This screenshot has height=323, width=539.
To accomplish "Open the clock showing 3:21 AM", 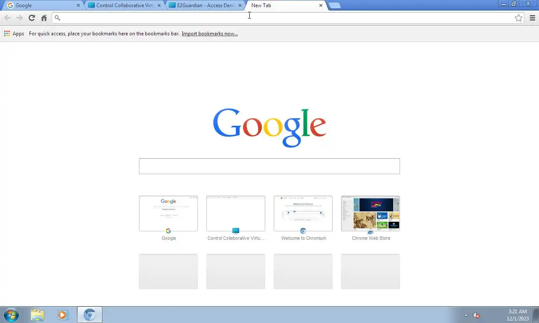I will pos(518,315).
